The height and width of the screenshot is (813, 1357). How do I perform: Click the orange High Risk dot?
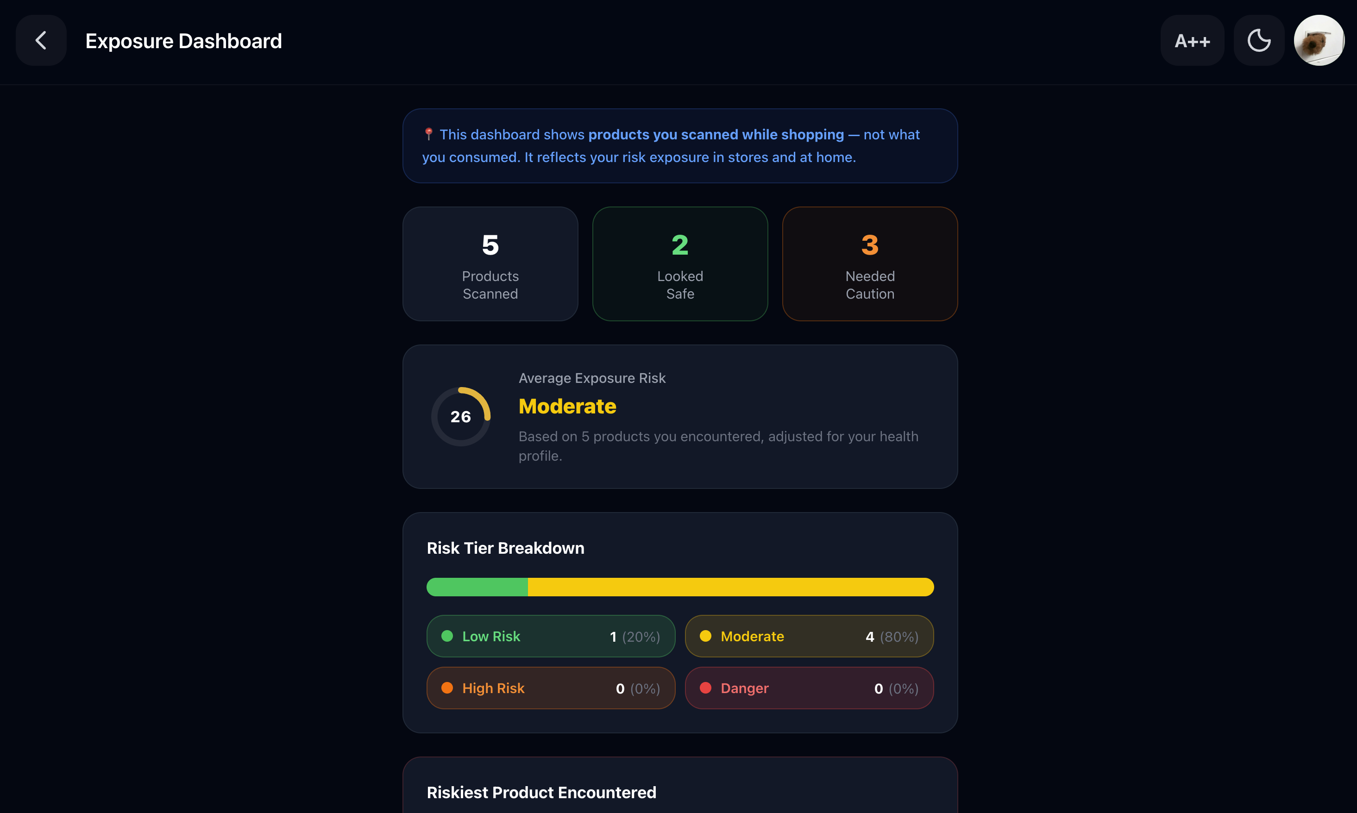click(447, 688)
